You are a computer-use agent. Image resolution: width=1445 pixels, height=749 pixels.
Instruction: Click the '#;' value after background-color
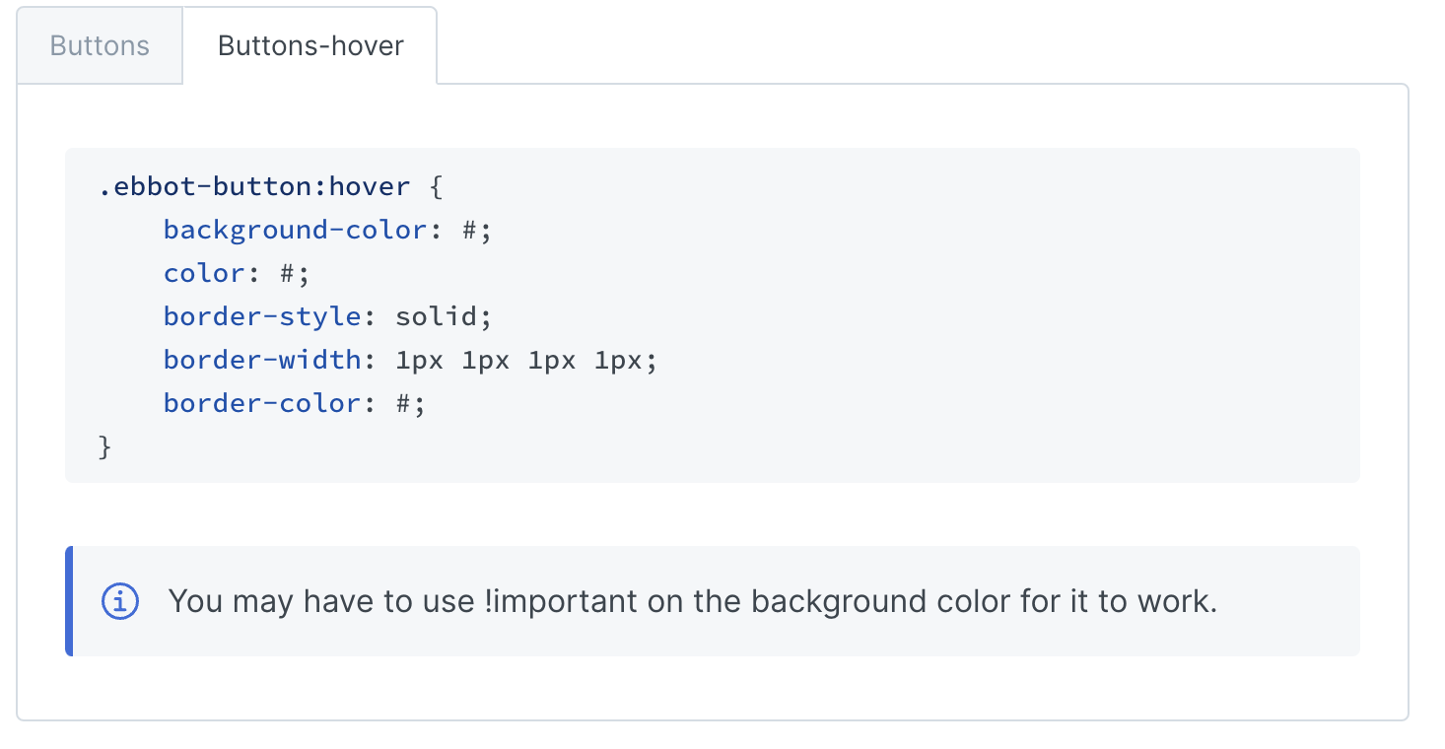coord(476,230)
